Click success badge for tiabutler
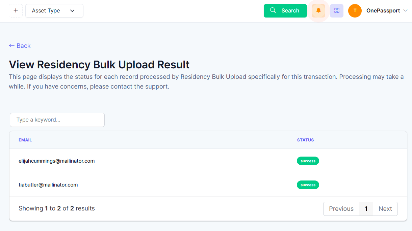 click(308, 185)
